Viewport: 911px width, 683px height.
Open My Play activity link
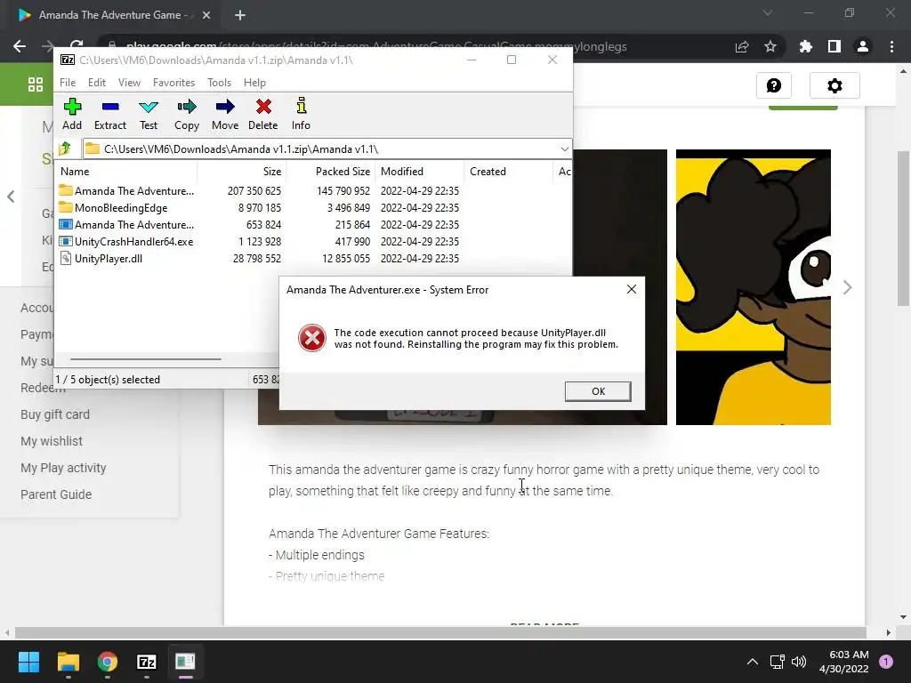click(63, 468)
